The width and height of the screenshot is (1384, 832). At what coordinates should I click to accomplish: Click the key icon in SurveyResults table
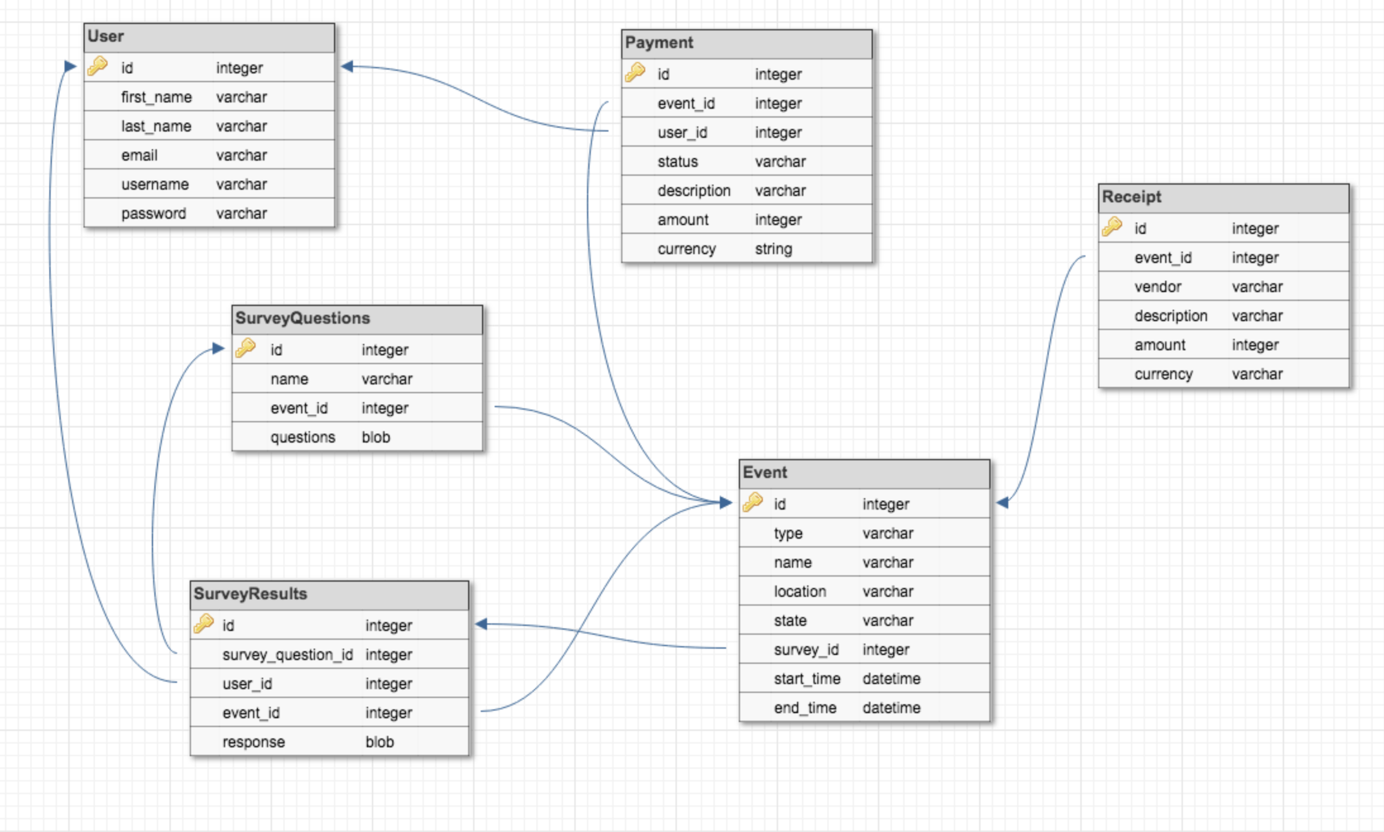pyautogui.click(x=204, y=624)
